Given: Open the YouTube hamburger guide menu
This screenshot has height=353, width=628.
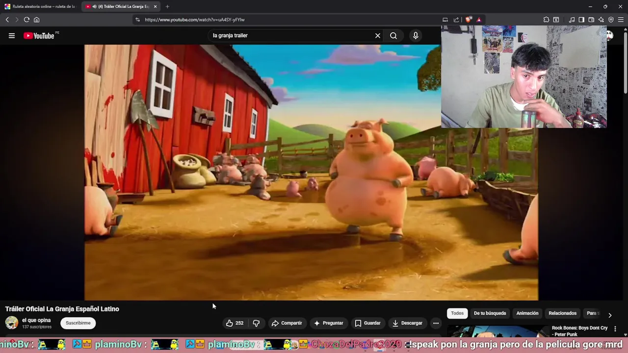Looking at the screenshot, I should click(x=12, y=35).
